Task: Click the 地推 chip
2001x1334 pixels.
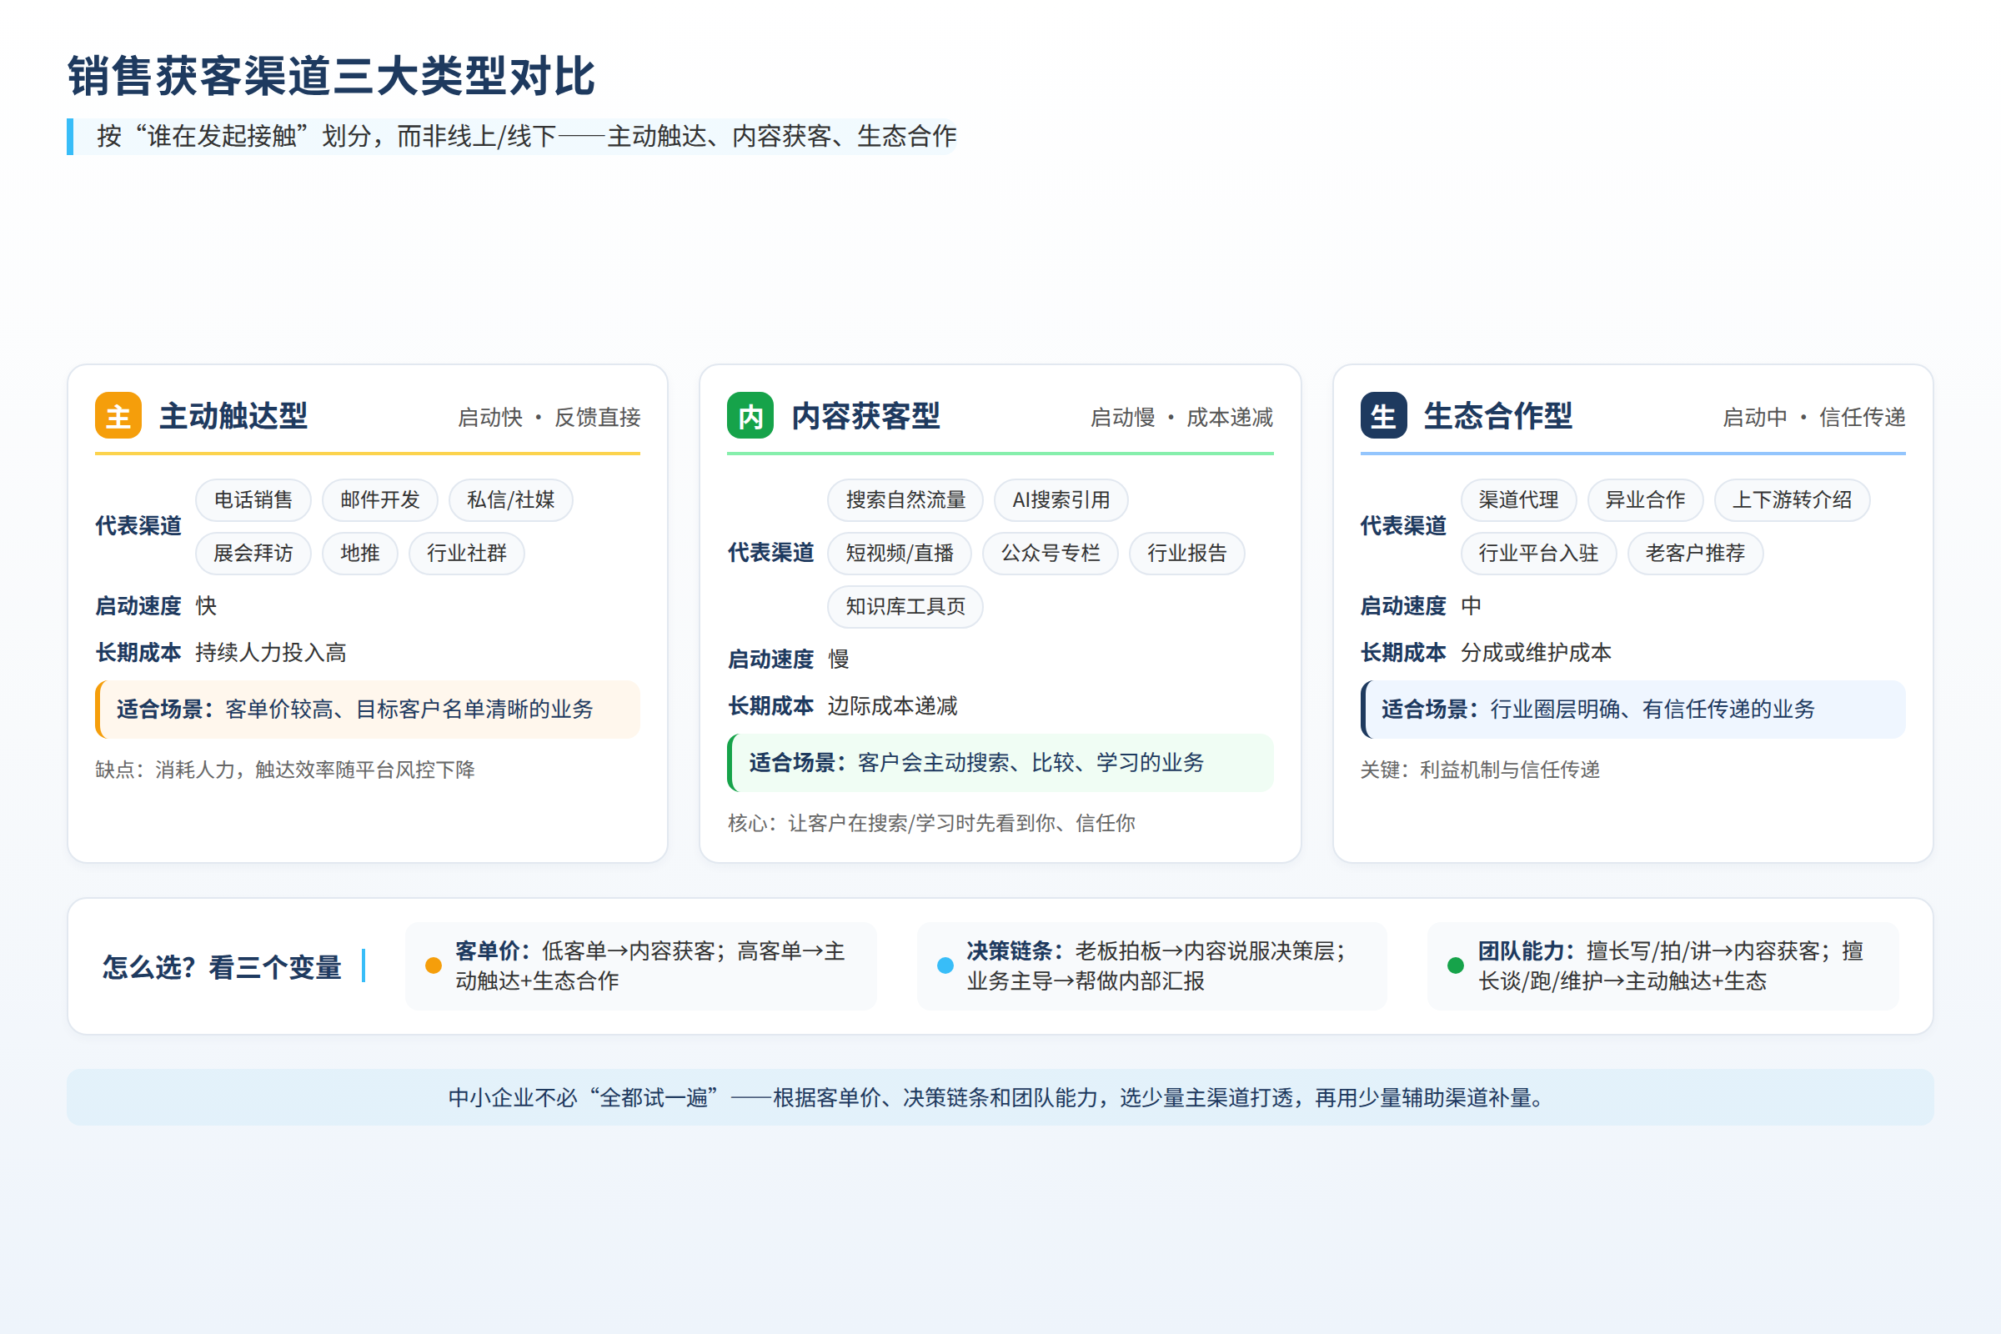Action: [x=360, y=554]
